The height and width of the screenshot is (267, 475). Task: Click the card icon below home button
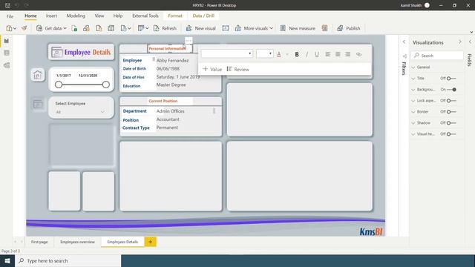pyautogui.click(x=38, y=104)
